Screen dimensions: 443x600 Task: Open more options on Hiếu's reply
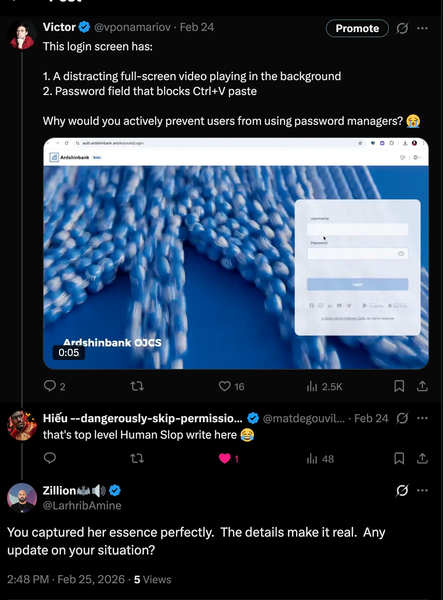[422, 418]
